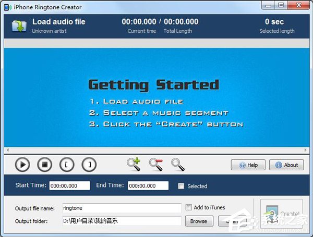Open the Help button
Viewport: 313px width, 237px height.
click(248, 165)
